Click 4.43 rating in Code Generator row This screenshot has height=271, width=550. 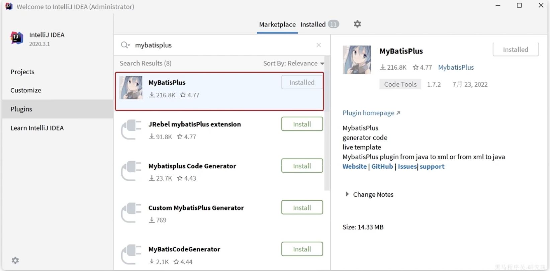(x=187, y=178)
